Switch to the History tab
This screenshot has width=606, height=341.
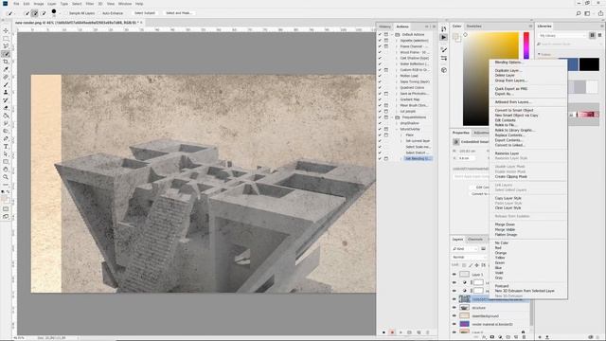tap(384, 27)
